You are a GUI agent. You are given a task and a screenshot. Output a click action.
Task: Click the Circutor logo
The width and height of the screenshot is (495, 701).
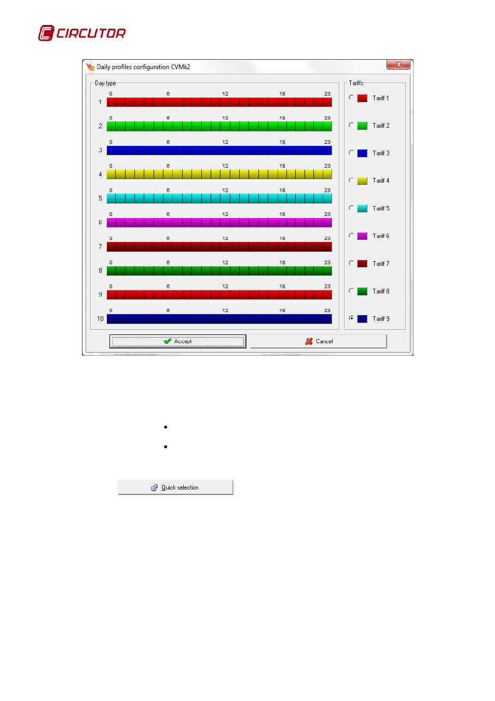[82, 33]
